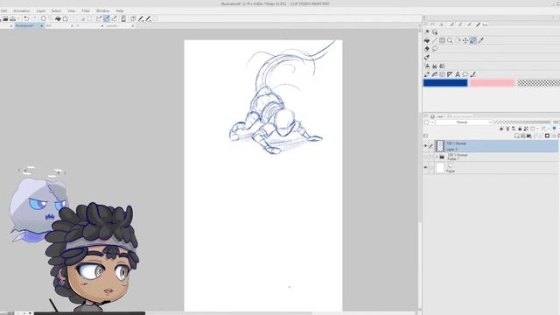This screenshot has height=315, width=560.
Task: Open the Help menu
Action: pos(120,11)
